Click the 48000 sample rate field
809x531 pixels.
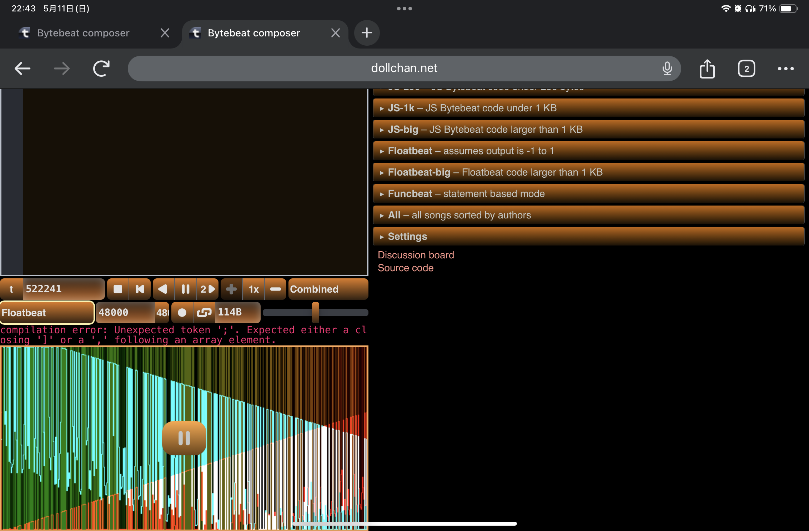[125, 313]
